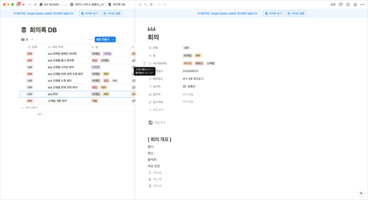
Task: Click the 팀 column header in the table
Action: (109, 47)
